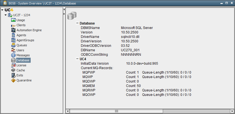Open the Usage tree entry

point(21,20)
